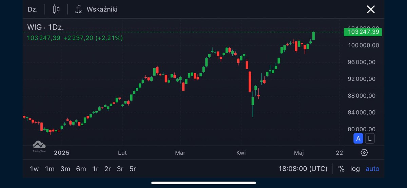Image resolution: width=407 pixels, height=188 pixels.
Task: Open the 18:08:00 (UTC) timezone selector
Action: point(303,169)
